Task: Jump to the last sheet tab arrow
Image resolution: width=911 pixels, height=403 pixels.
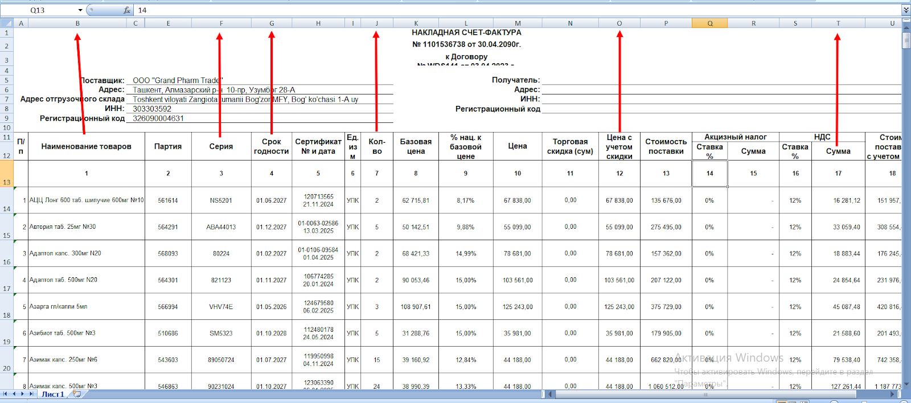Action: 31,394
